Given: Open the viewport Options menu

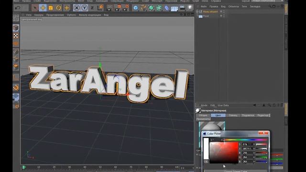Looking at the screenshot, I should pos(71,15).
